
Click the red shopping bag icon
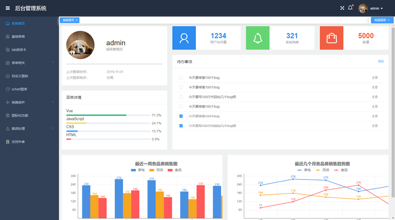click(331, 38)
